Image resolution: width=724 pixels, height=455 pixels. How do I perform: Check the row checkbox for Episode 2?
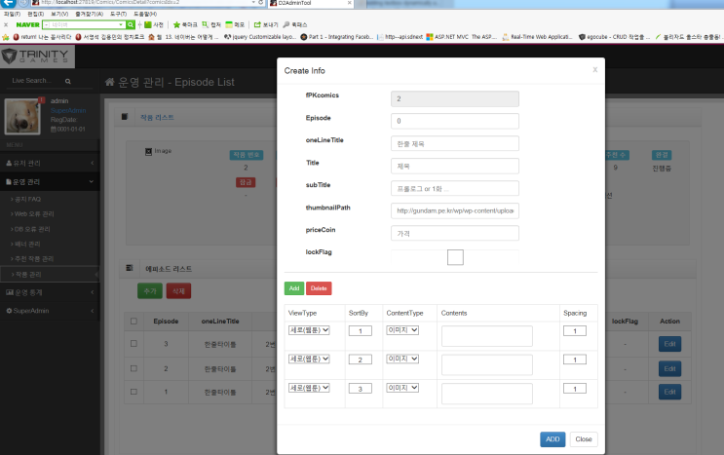[133, 368]
